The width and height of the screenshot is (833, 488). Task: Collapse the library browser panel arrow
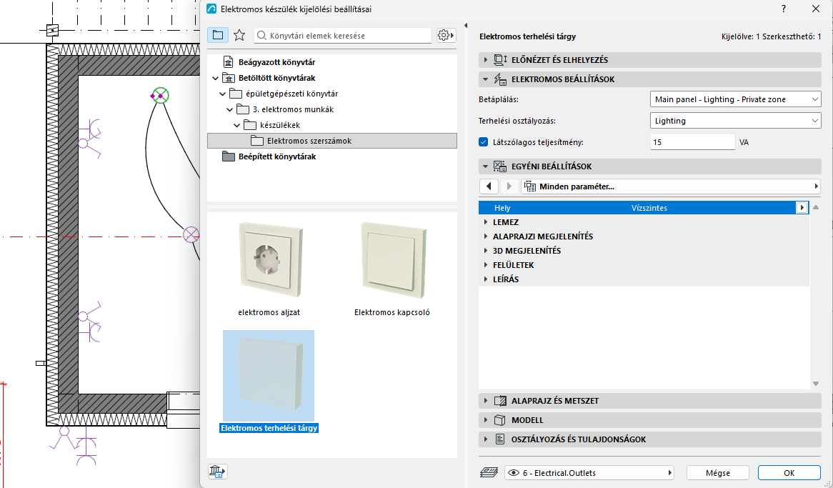coord(466,26)
